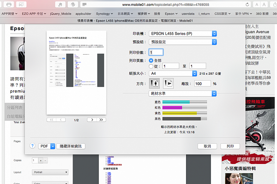Select portrait orientation icon
The image size is (277, 184).
(154, 83)
